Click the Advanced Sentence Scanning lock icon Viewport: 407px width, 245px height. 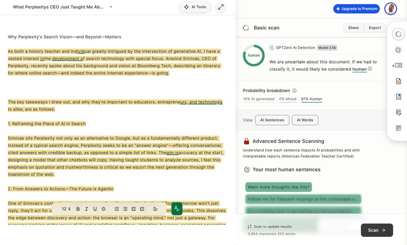pyautogui.click(x=246, y=141)
